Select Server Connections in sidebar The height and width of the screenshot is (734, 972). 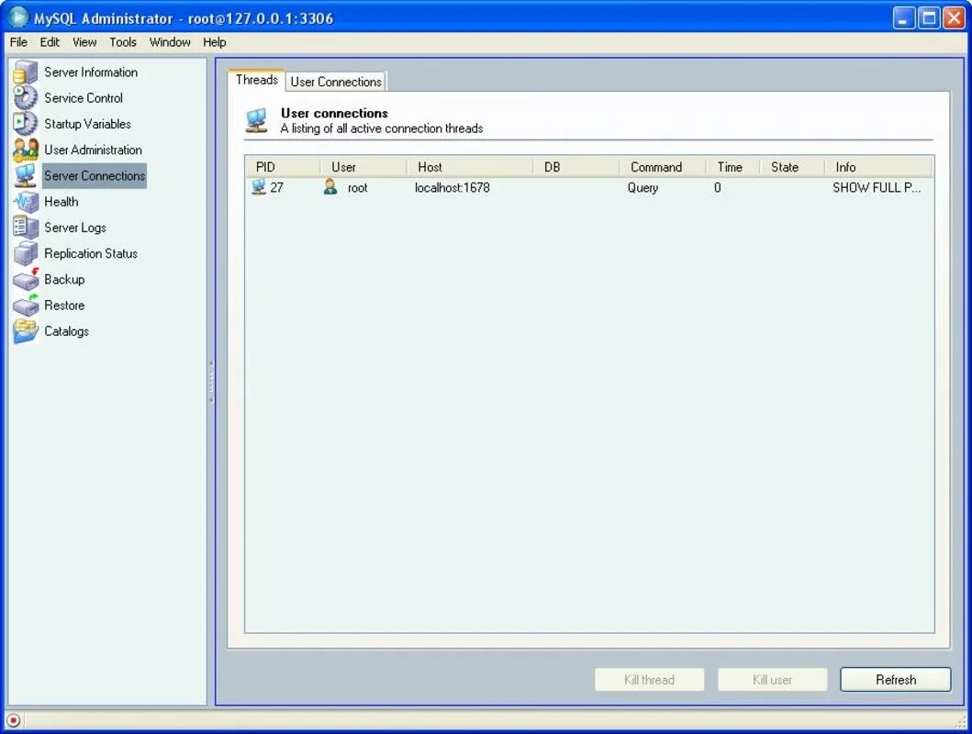[x=95, y=176]
